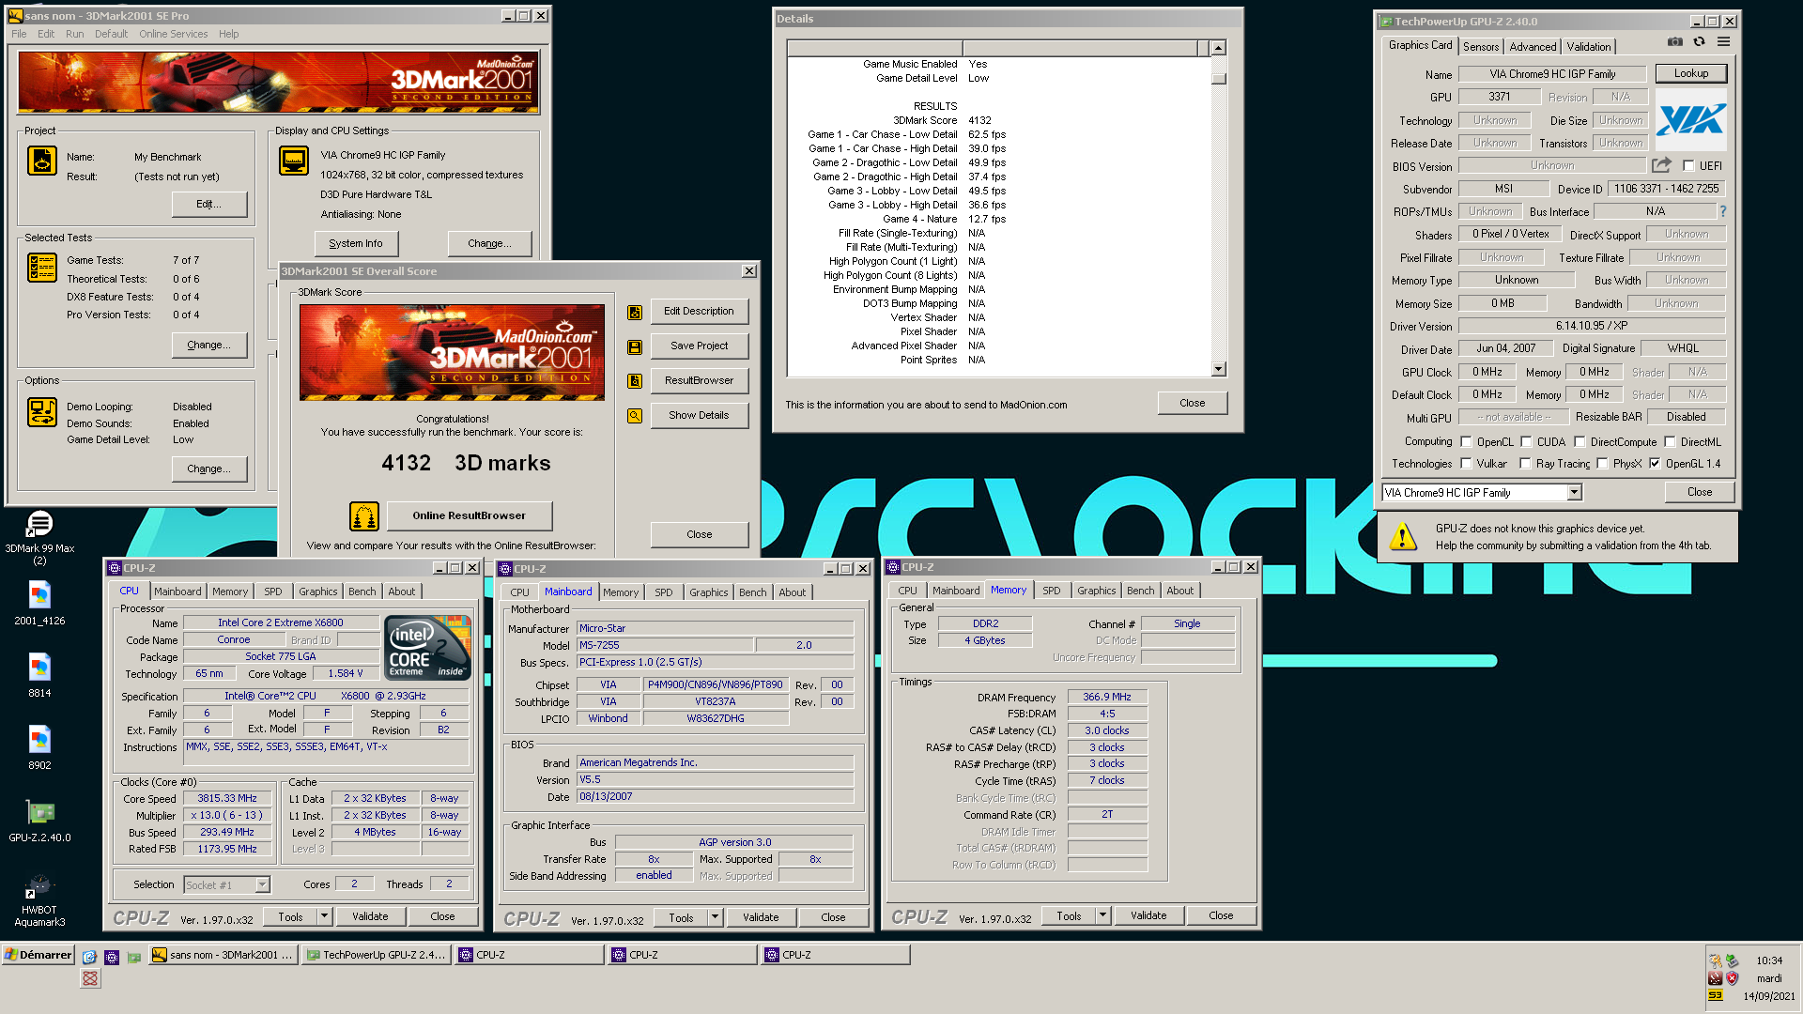Click the GPU-Z refresh icon
This screenshot has width=1803, height=1014.
click(1699, 42)
